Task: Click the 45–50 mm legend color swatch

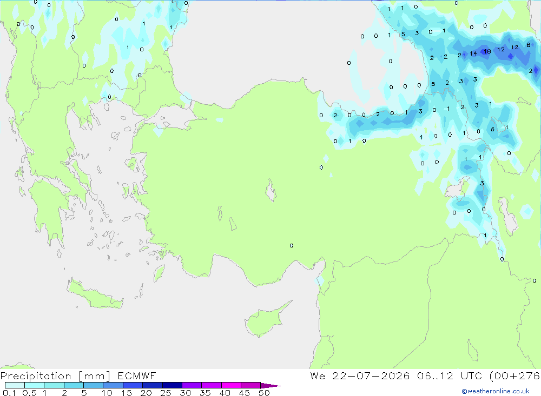Action: click(251, 385)
